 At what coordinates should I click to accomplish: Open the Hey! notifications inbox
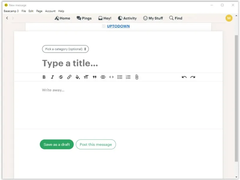pyautogui.click(x=105, y=18)
